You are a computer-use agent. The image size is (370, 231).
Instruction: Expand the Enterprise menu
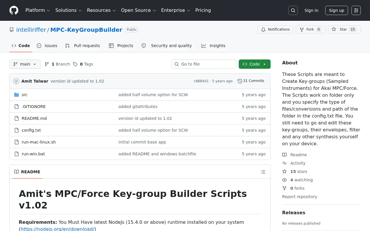click(175, 10)
